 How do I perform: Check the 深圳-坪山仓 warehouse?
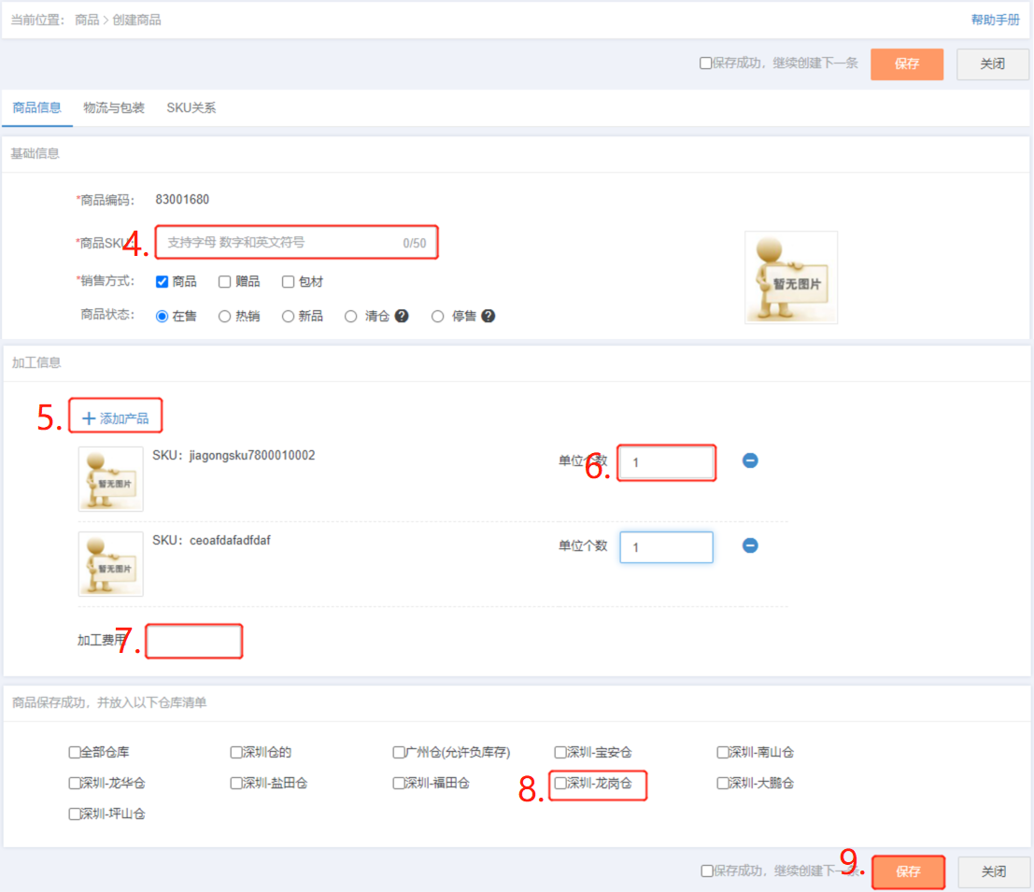tap(75, 814)
